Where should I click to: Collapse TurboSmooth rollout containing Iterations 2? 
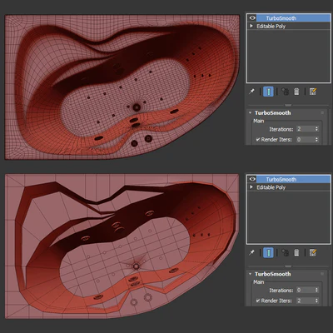pyautogui.click(x=250, y=112)
